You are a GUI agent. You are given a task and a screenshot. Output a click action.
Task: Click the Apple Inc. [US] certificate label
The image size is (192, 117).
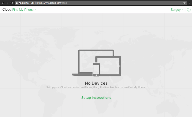pos(26,3)
